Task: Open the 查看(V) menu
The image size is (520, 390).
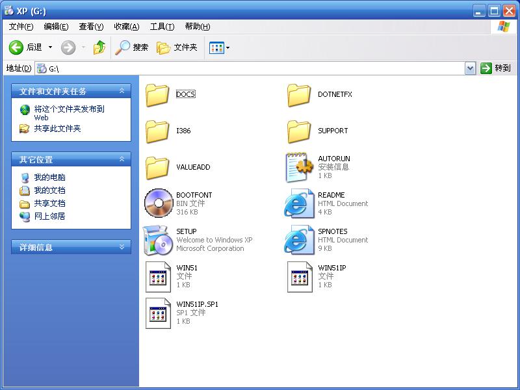Action: click(91, 27)
